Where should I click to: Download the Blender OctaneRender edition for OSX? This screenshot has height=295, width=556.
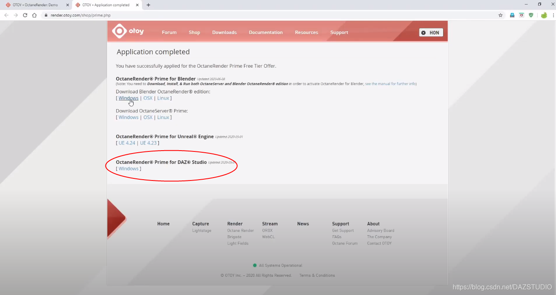[148, 98]
